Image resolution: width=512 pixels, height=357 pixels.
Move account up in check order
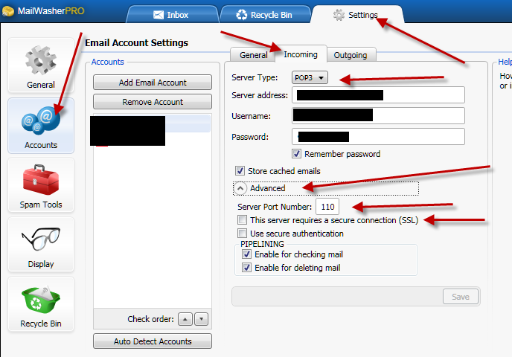click(x=185, y=319)
